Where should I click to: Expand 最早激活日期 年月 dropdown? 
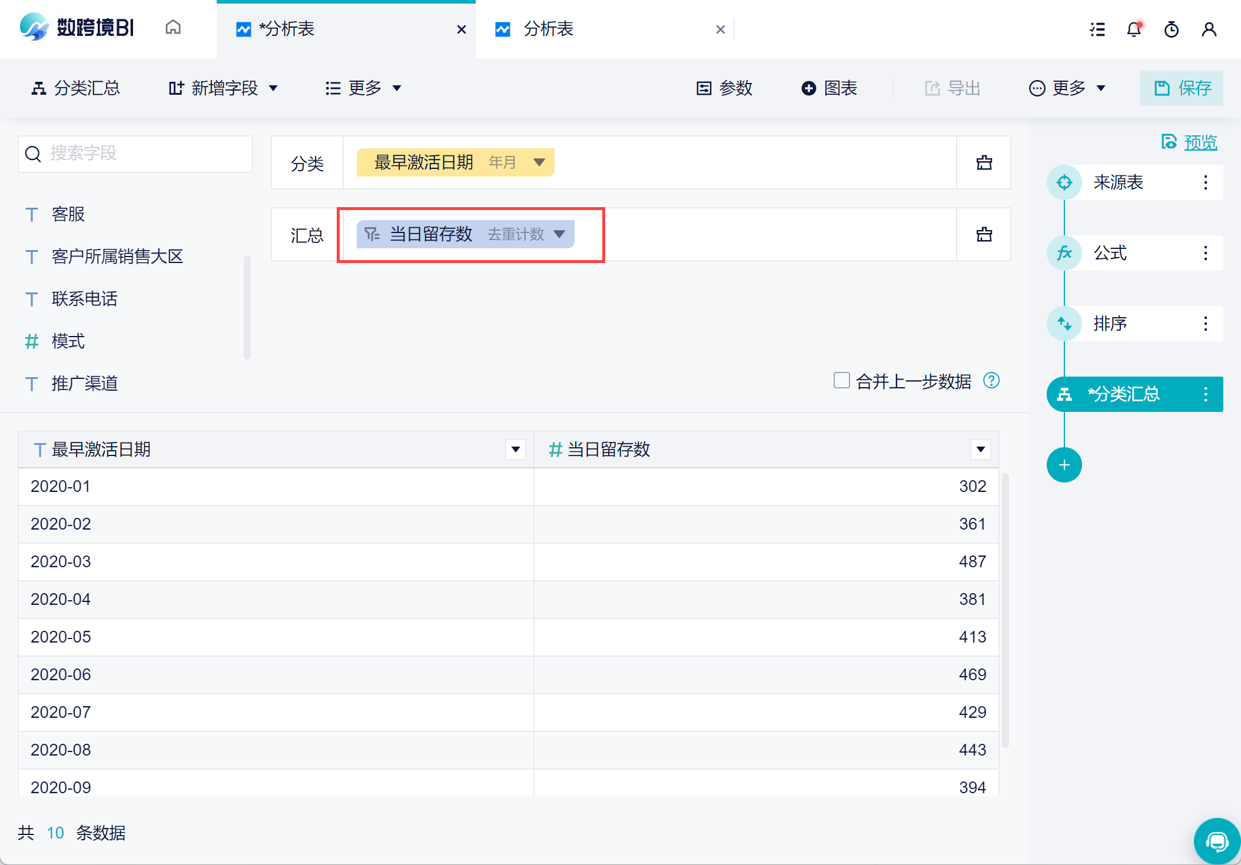(539, 162)
